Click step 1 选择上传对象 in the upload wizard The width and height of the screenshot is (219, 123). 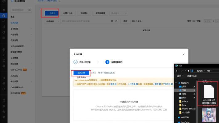click(82, 62)
